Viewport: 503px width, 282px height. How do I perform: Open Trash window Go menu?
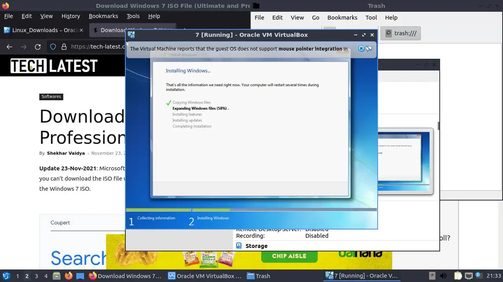316,18
